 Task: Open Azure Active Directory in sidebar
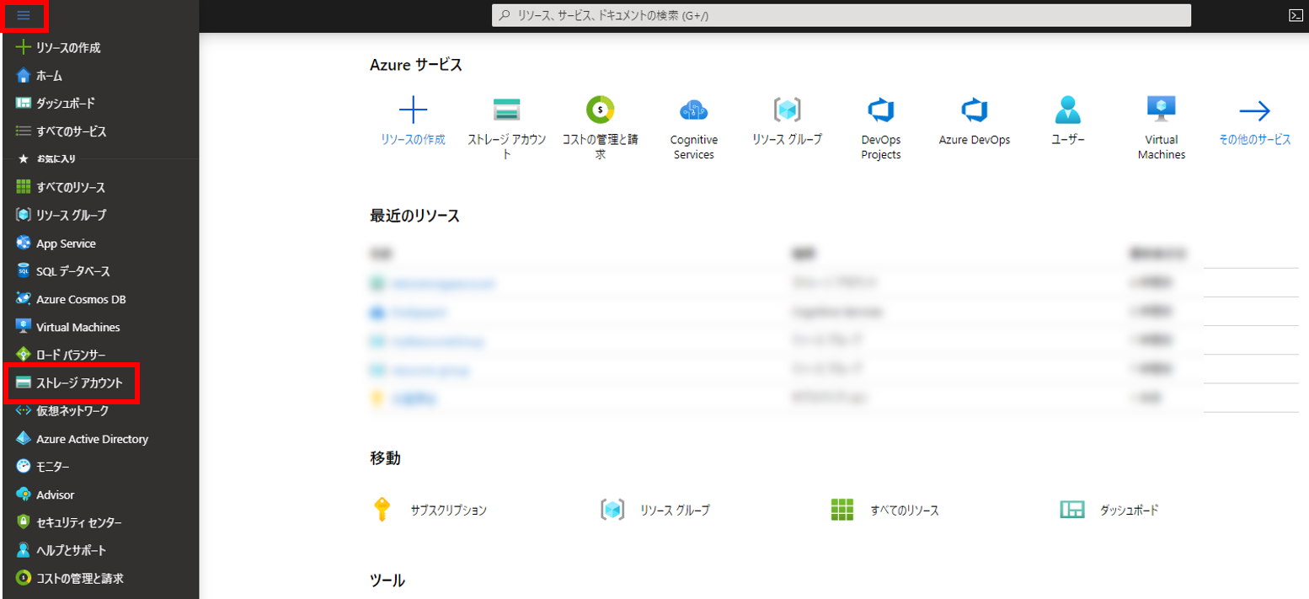[92, 439]
